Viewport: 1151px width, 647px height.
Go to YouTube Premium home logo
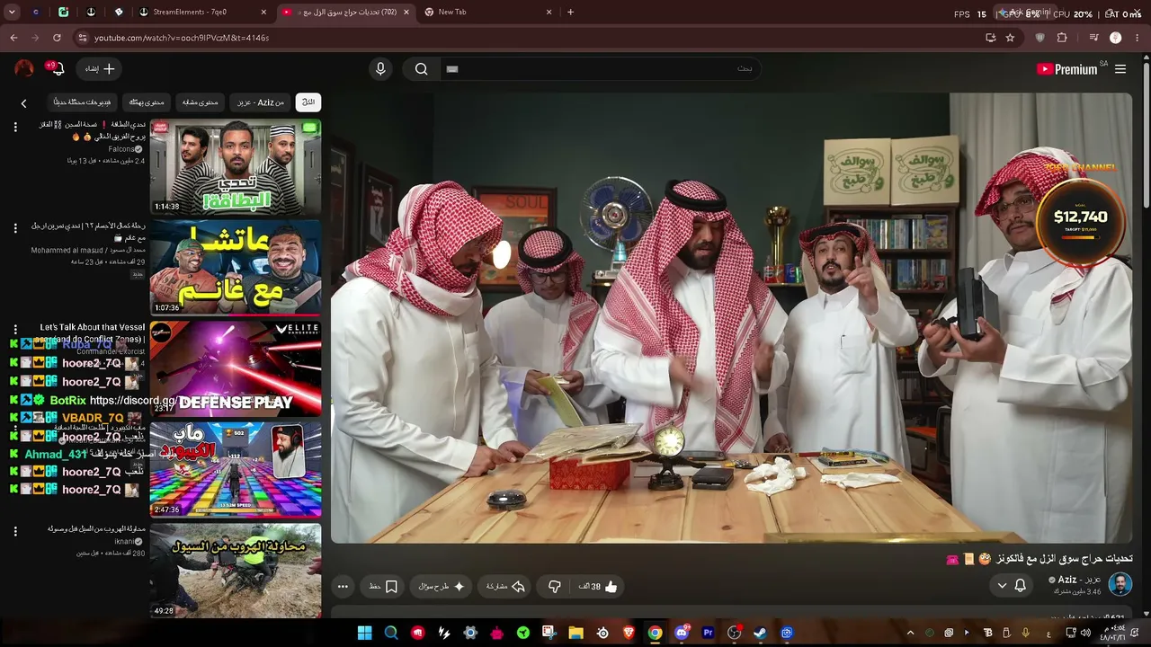point(1066,69)
